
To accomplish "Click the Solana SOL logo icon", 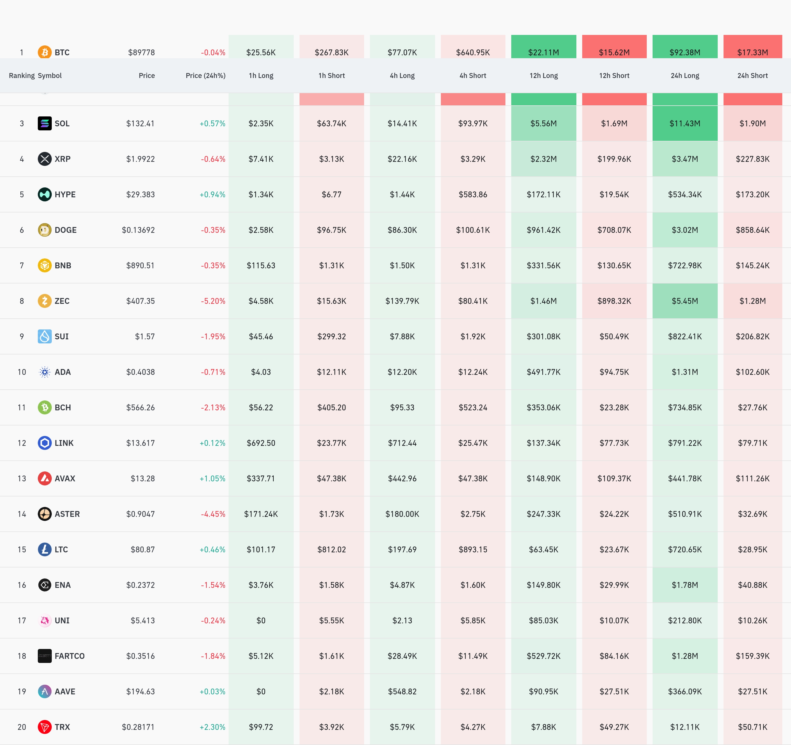I will 44,123.
